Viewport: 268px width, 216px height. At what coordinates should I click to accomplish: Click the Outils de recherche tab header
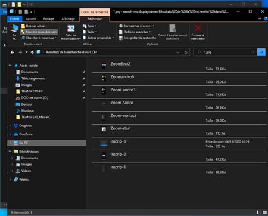click(95, 12)
